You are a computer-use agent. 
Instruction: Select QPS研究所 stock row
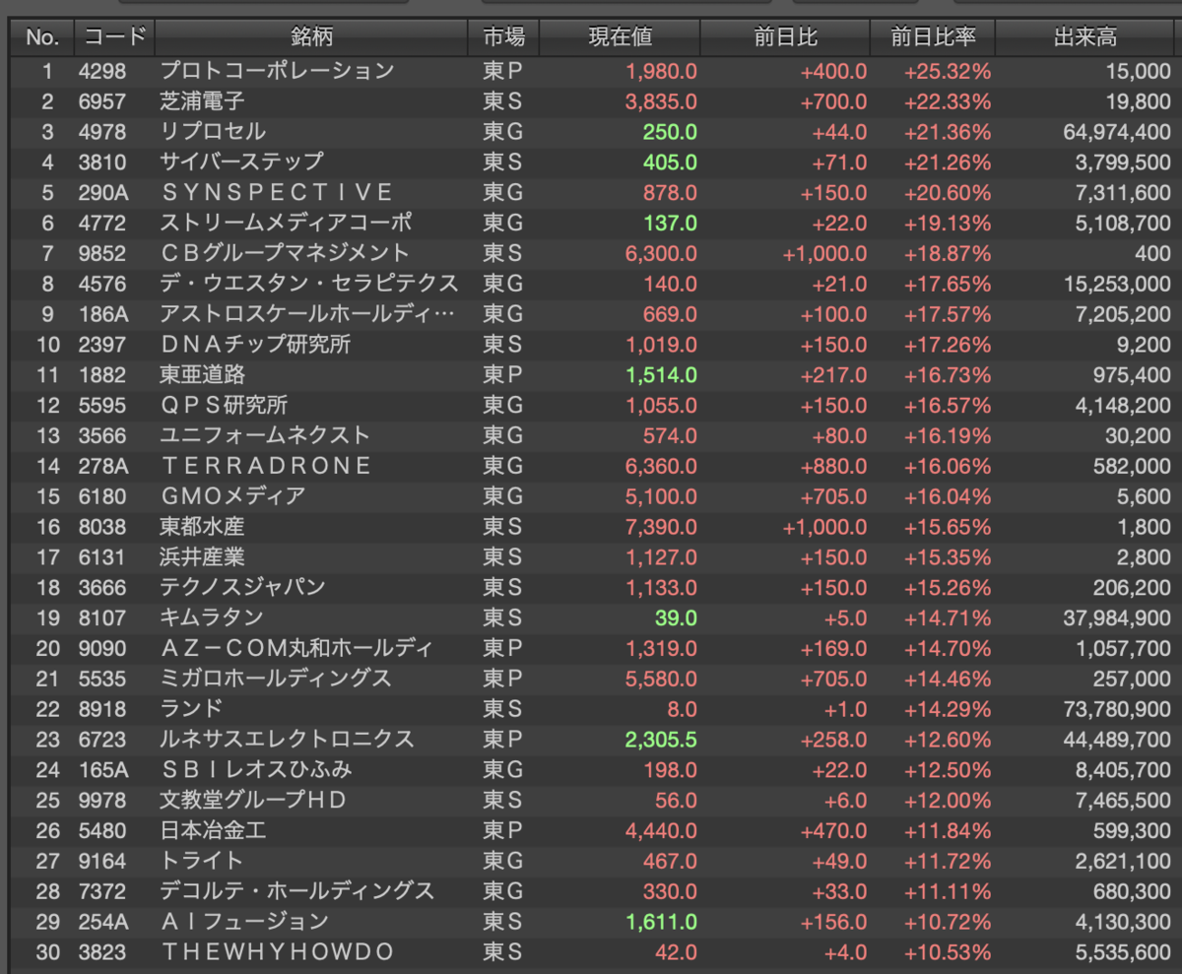[x=591, y=406]
